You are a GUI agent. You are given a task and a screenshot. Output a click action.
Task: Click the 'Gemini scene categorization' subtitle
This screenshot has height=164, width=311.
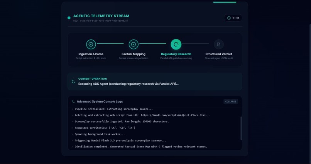pos(134,58)
